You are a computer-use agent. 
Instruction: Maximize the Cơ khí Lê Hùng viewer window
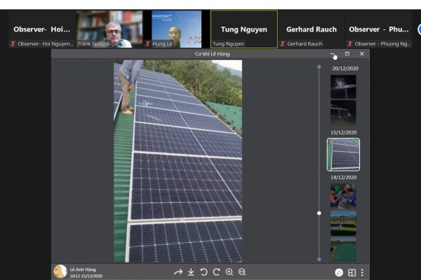coord(347,54)
